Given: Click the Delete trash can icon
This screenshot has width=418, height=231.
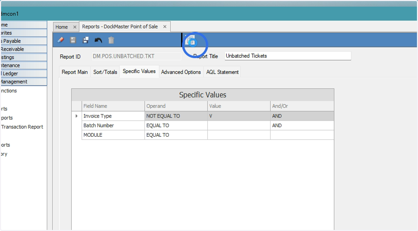Looking at the screenshot, I should (111, 40).
